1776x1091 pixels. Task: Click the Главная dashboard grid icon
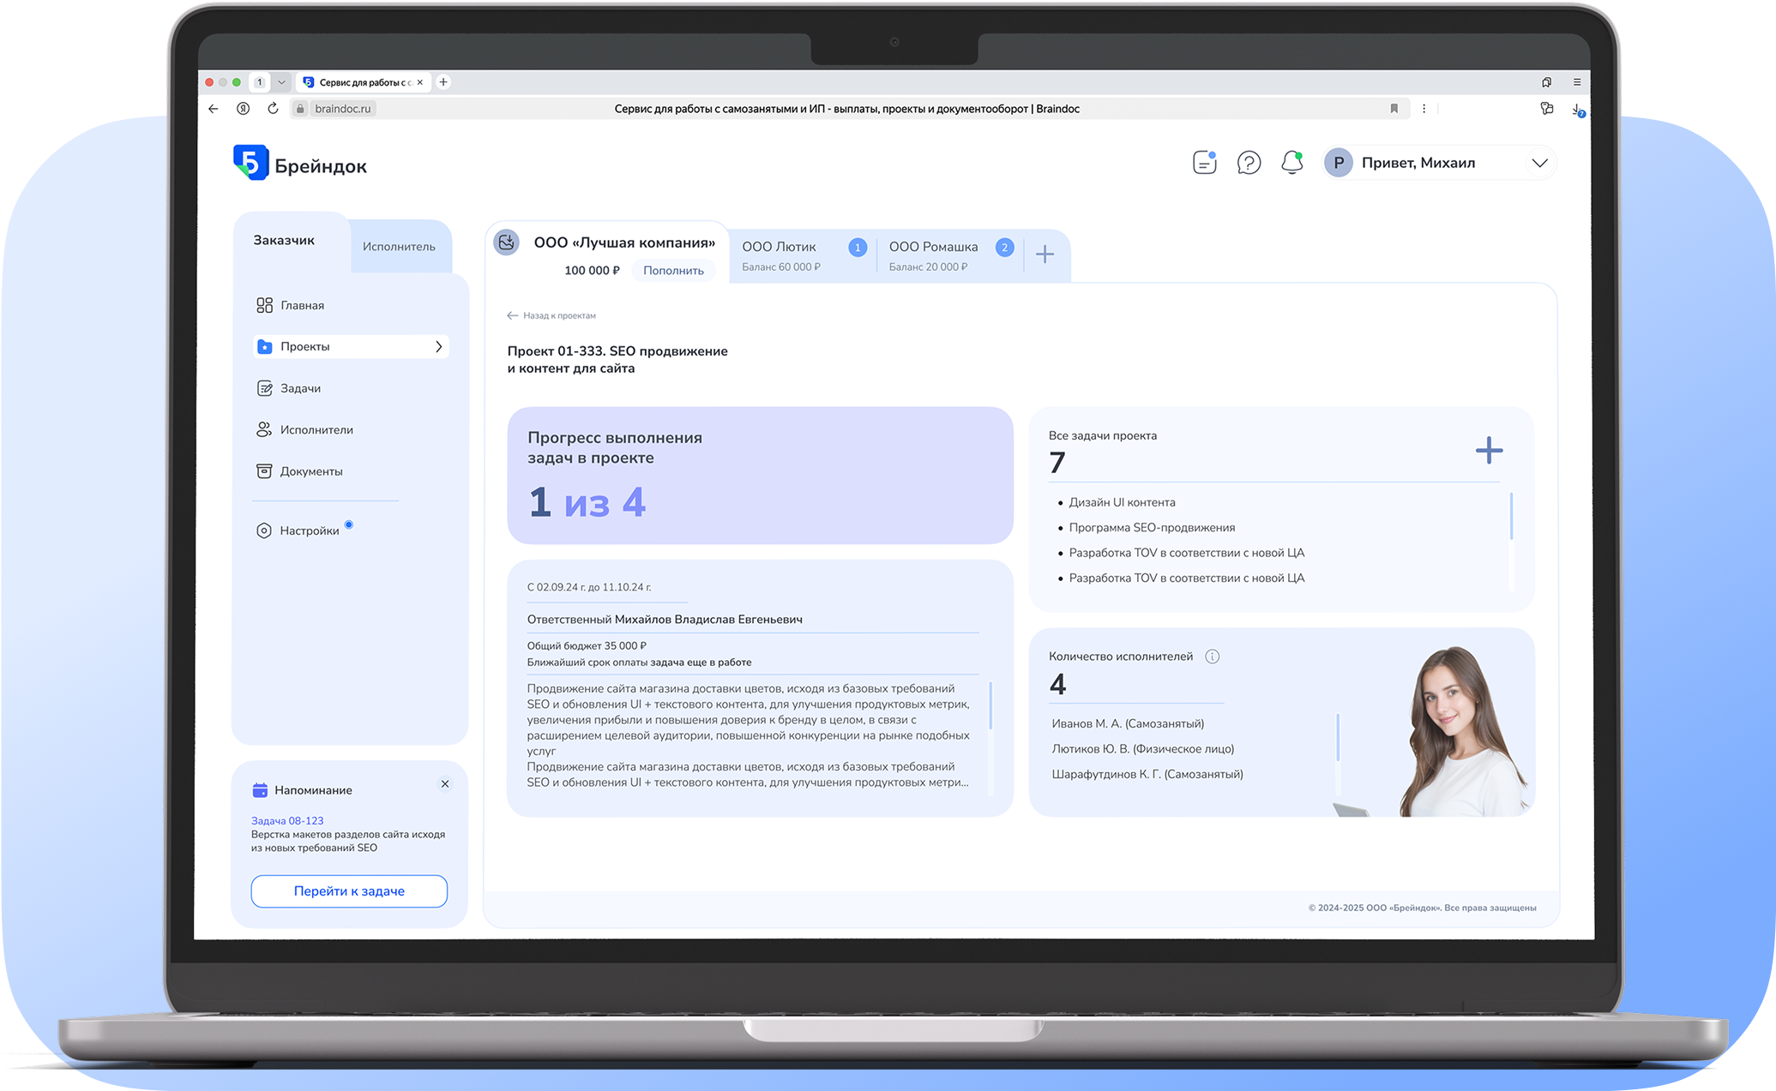[264, 305]
